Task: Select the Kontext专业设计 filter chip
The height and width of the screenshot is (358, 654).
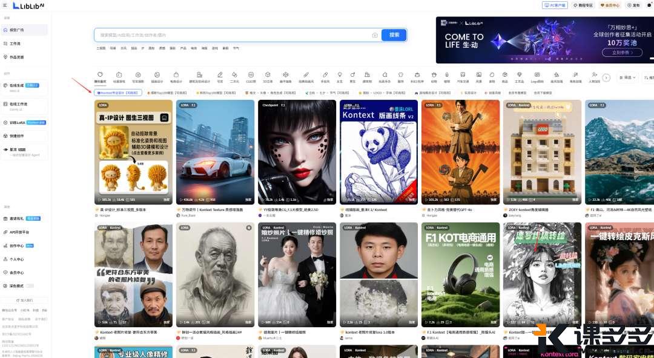Action: point(118,93)
